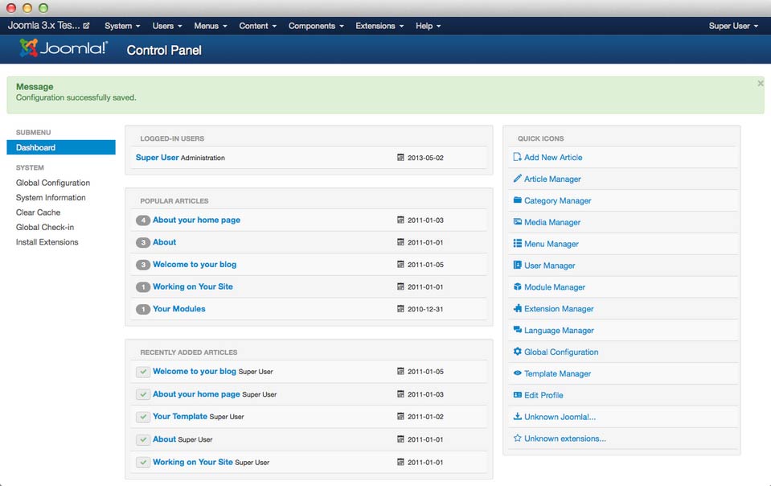Click the Joomla logo in header
This screenshot has width=771, height=486.
[64, 49]
